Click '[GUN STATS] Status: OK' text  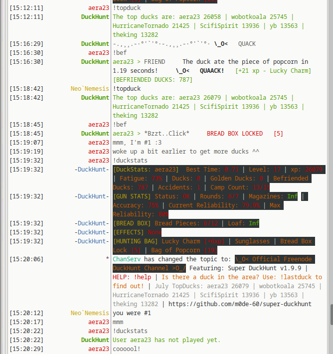tap(151, 196)
